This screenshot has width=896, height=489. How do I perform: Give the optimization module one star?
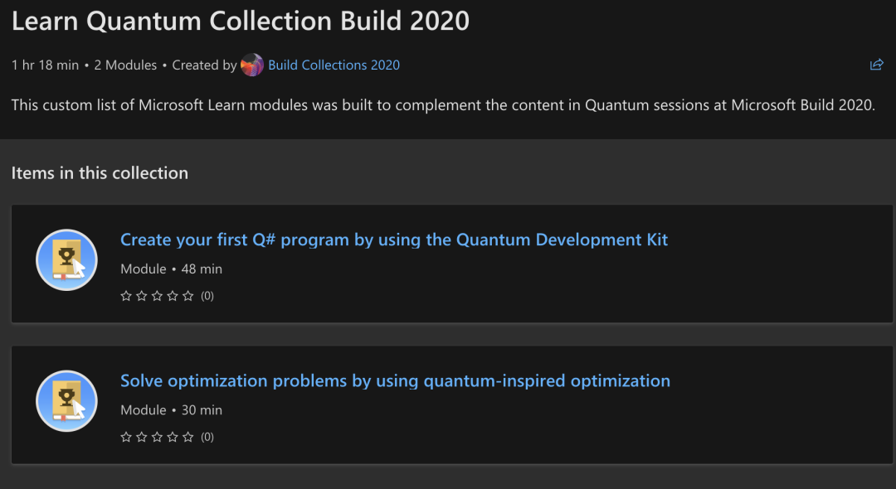tap(126, 437)
